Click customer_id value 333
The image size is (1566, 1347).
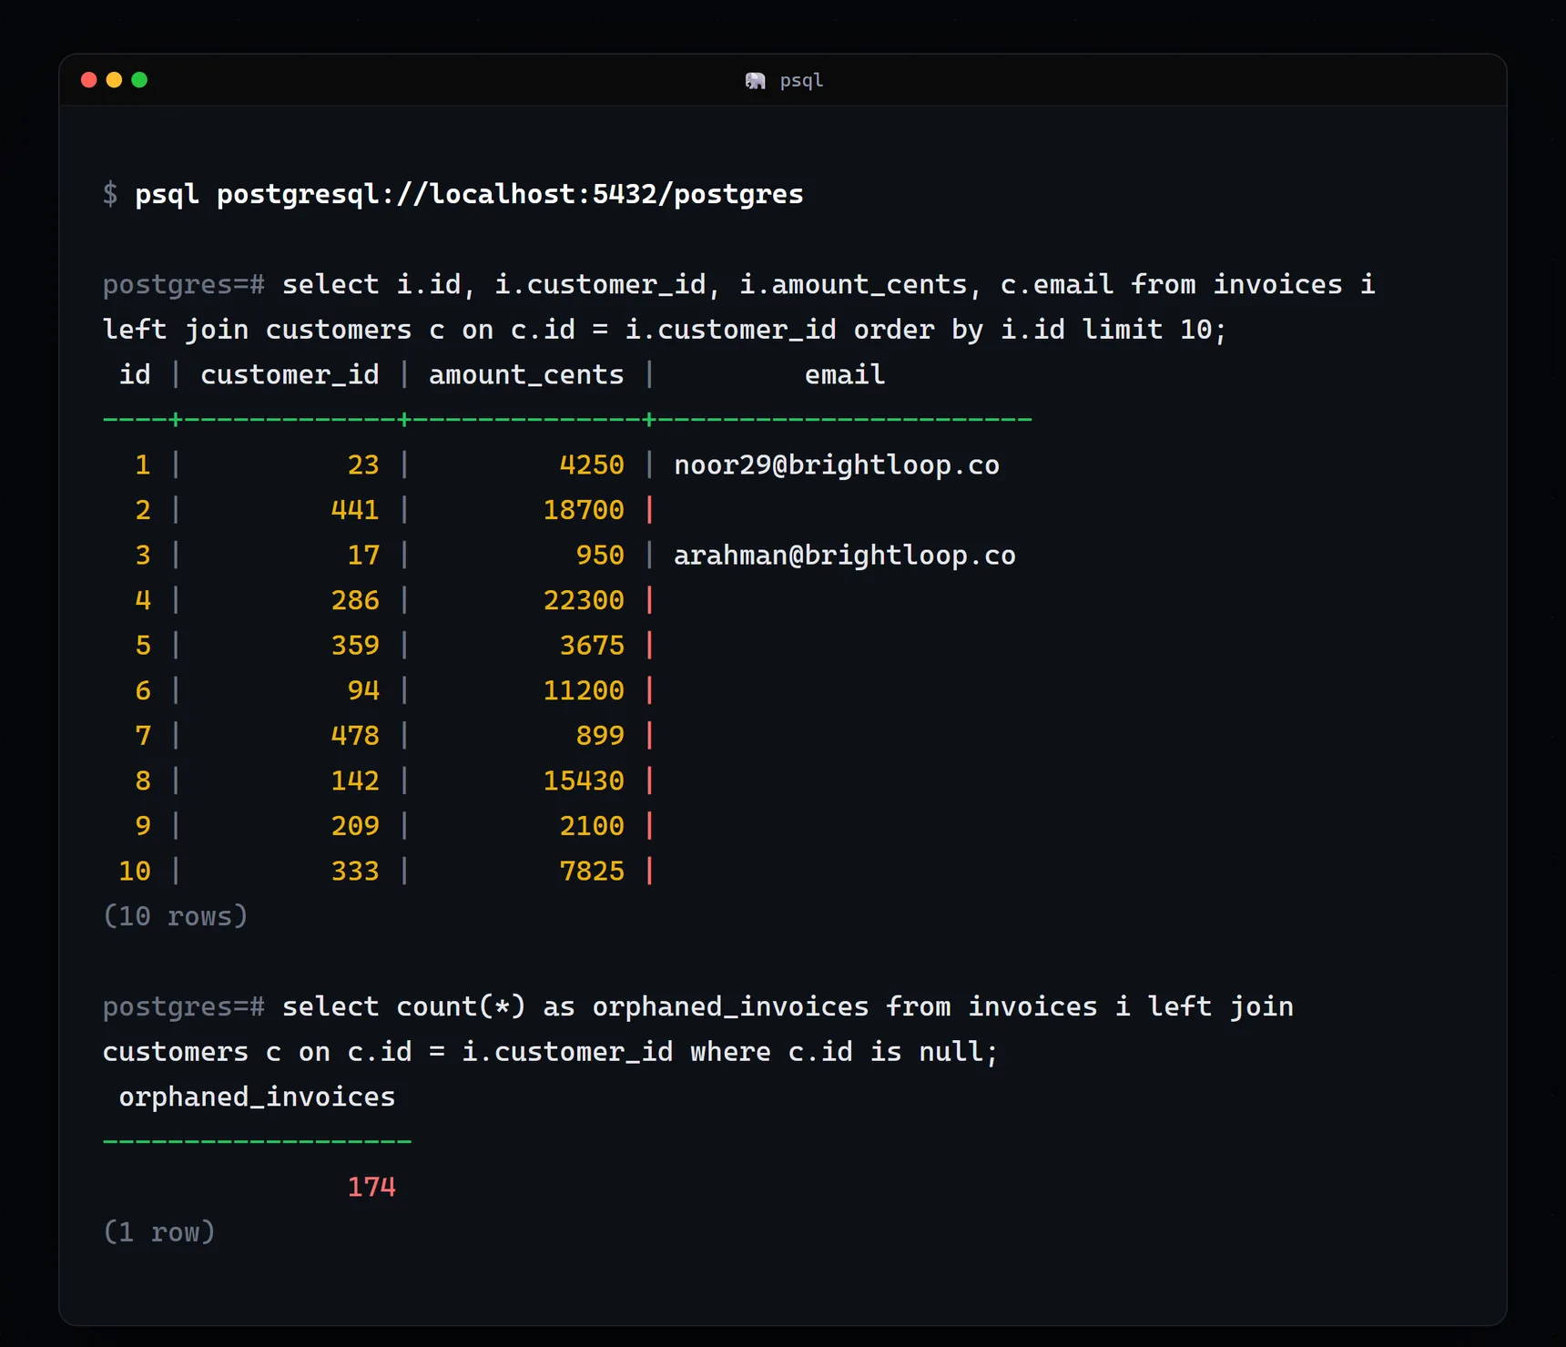355,871
